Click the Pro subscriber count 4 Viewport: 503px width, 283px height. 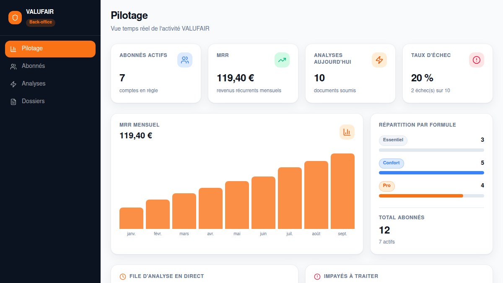click(482, 185)
